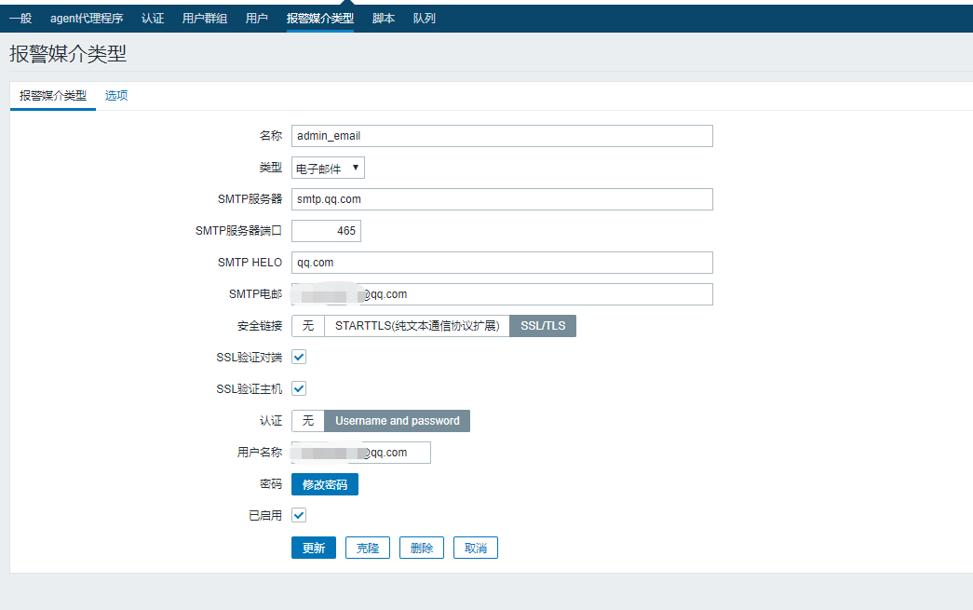The height and width of the screenshot is (610, 973).
Task: Click the 取消 button
Action: coord(476,548)
